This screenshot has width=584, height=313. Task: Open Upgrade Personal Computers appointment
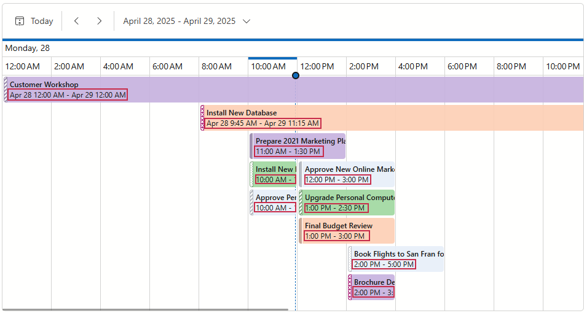coord(347,203)
